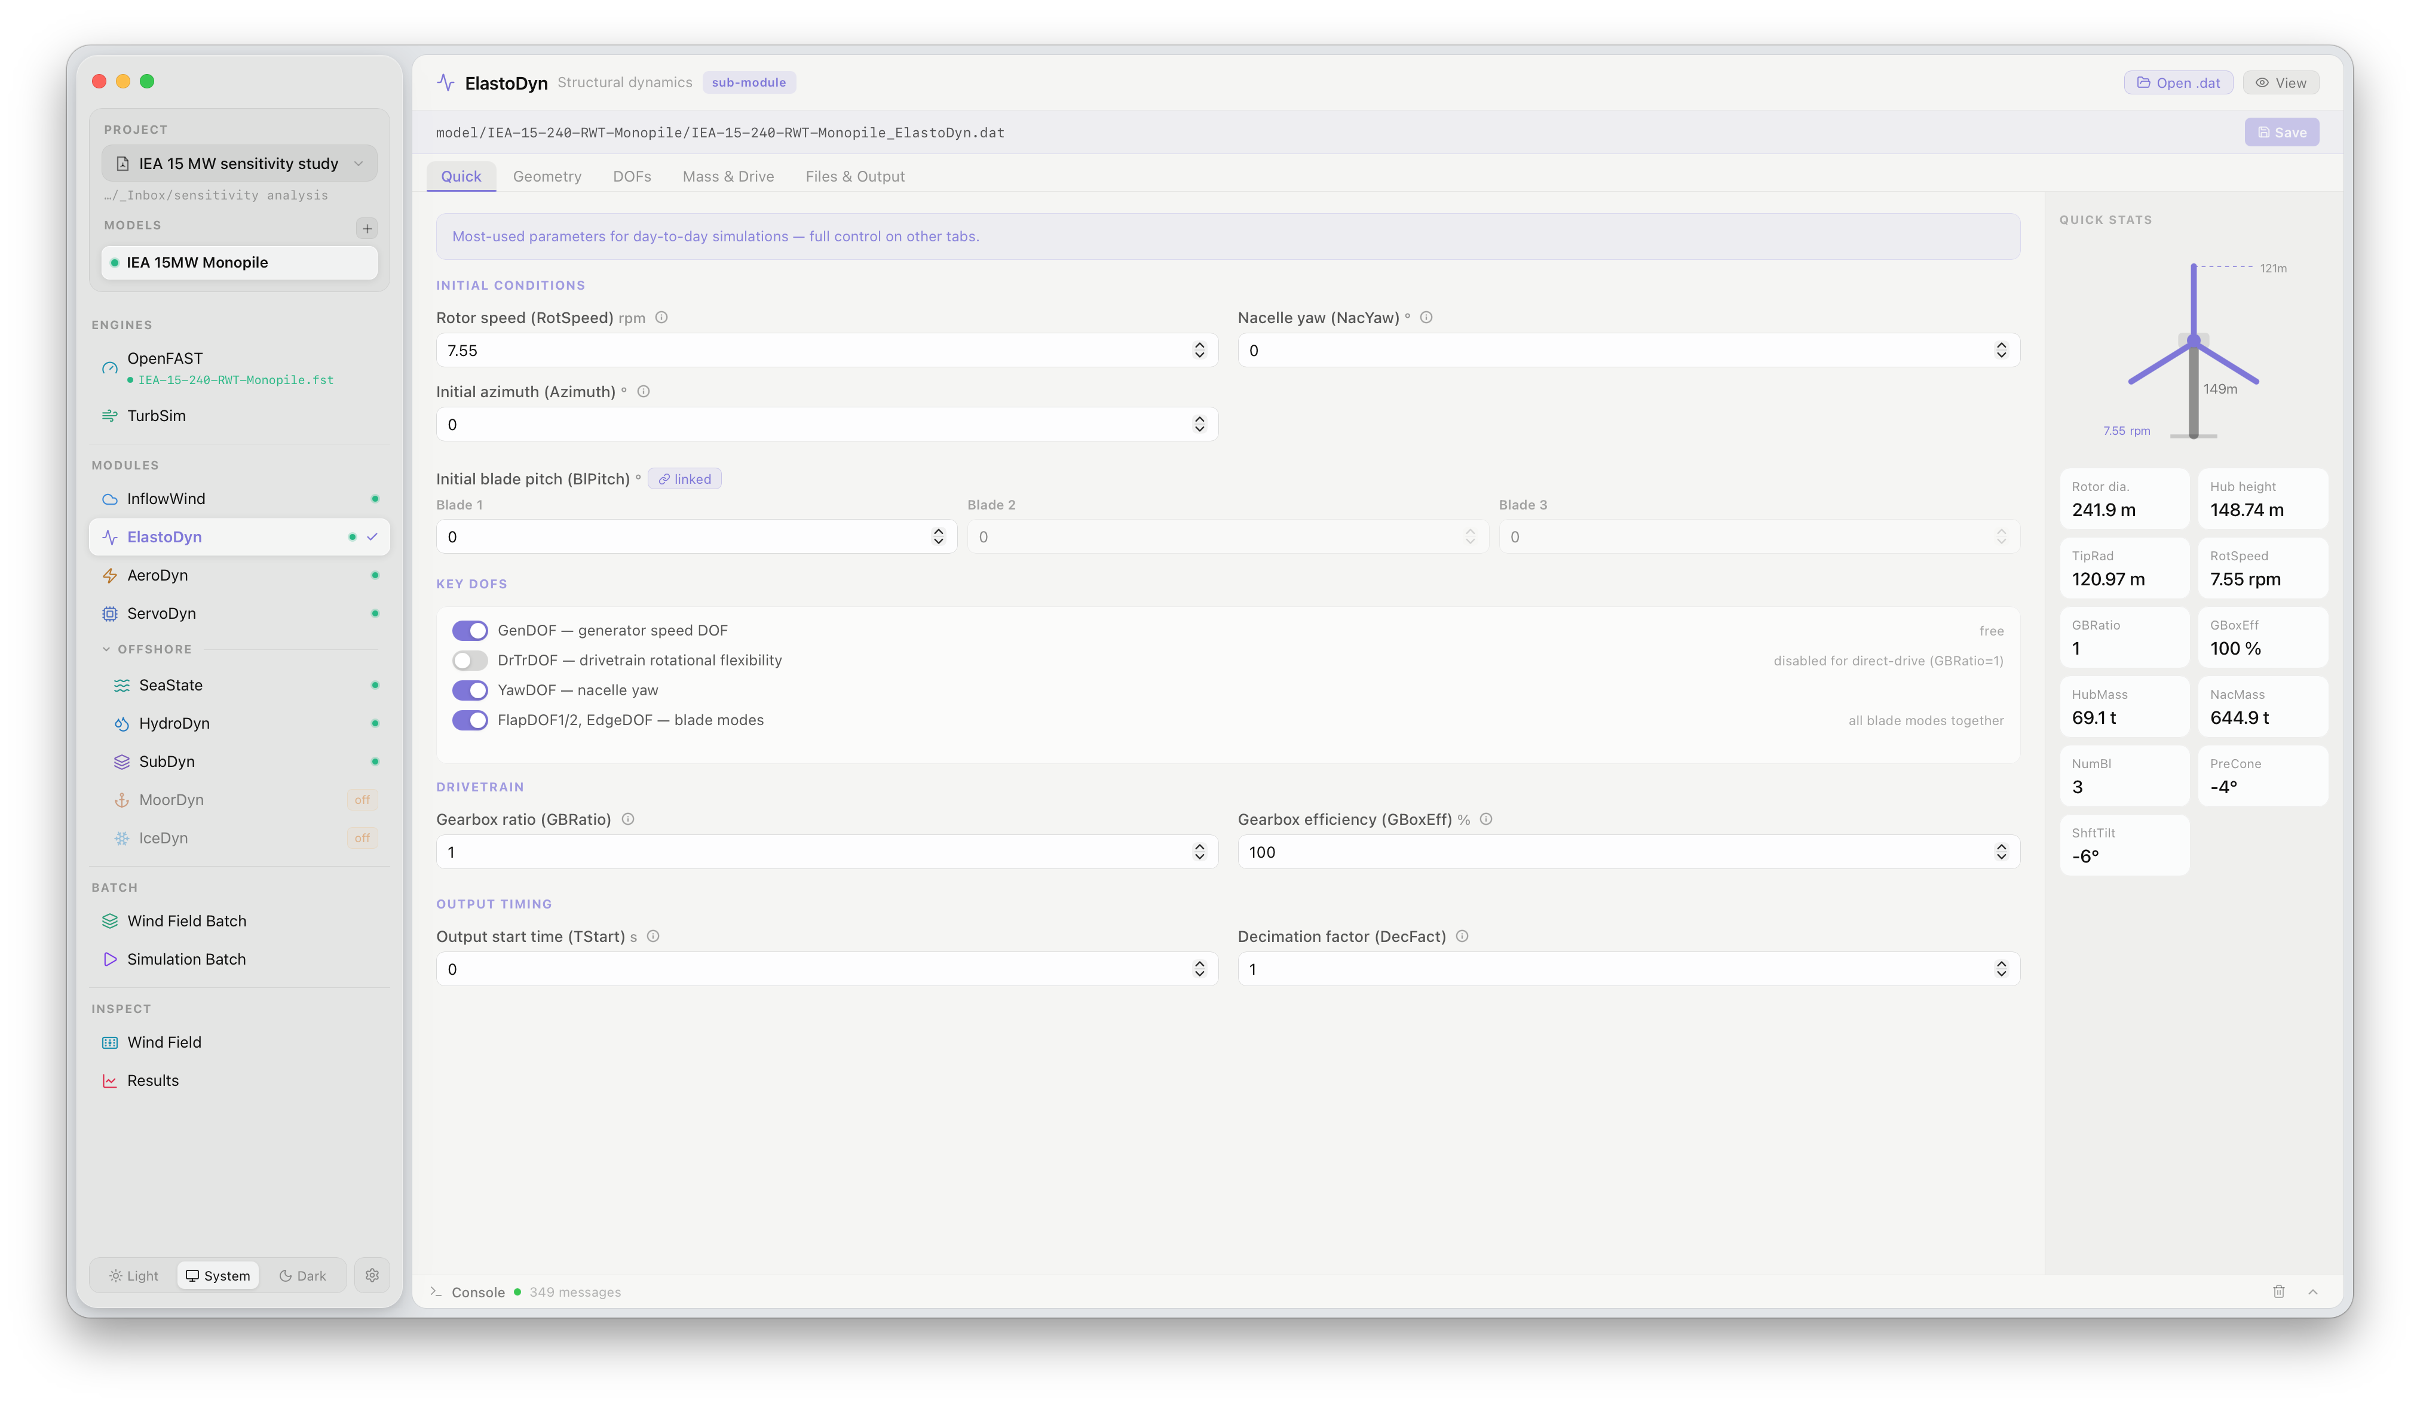This screenshot has width=2420, height=1406.
Task: Toggle FlapDOF/EdgeDOF blade modes switch
Action: (x=470, y=720)
